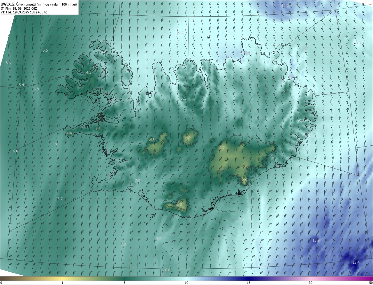
Task: Click the 5.1 value in north Iceland
Action: tap(183, 99)
